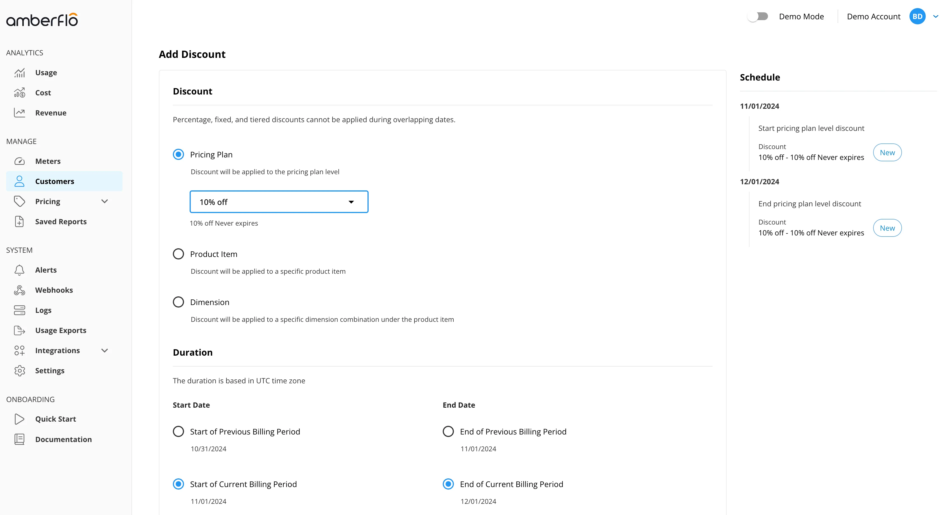Open Documentation link in sidebar

coord(63,439)
